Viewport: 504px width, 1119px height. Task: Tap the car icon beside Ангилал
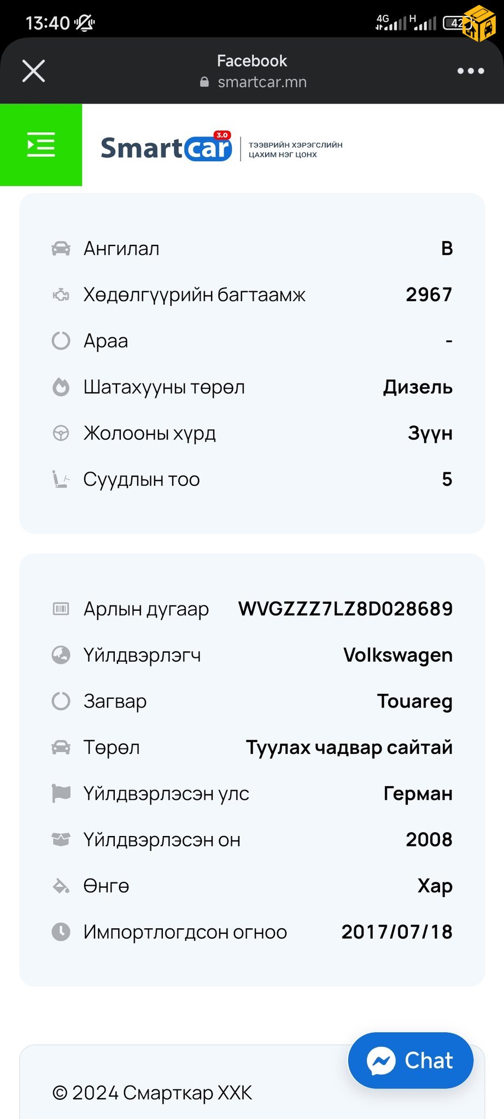(61, 249)
